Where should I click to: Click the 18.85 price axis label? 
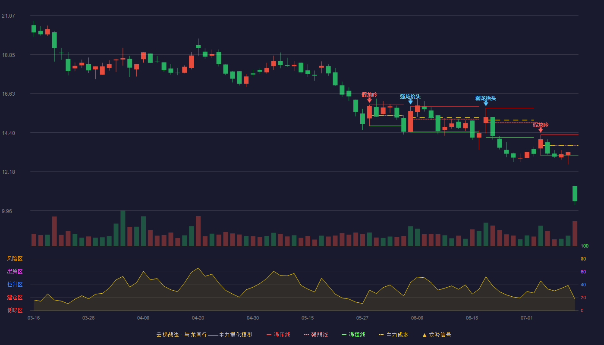[8, 55]
